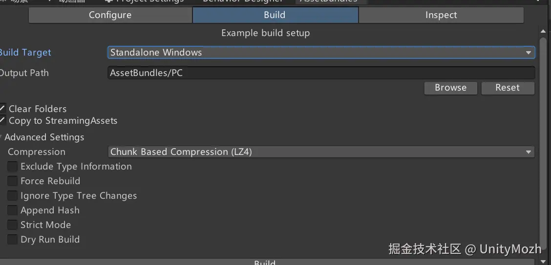Select the Build tab
Screen dimensions: 551x265
(x=275, y=15)
